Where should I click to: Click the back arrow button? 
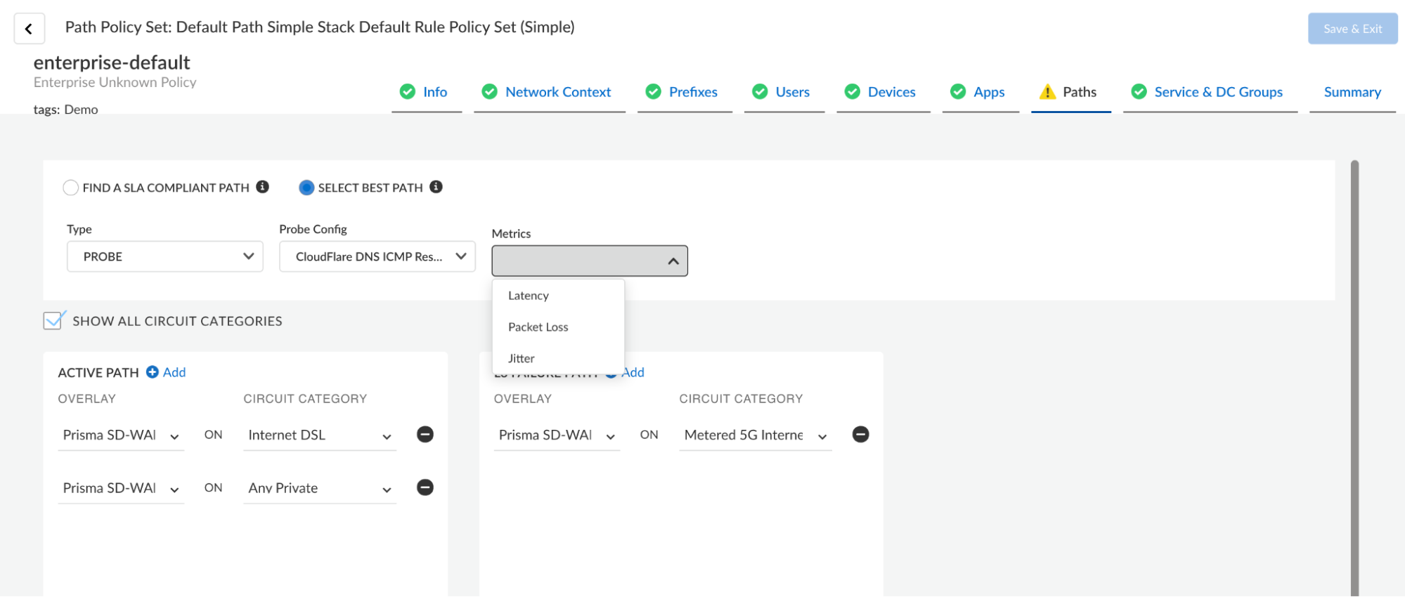pyautogui.click(x=29, y=29)
